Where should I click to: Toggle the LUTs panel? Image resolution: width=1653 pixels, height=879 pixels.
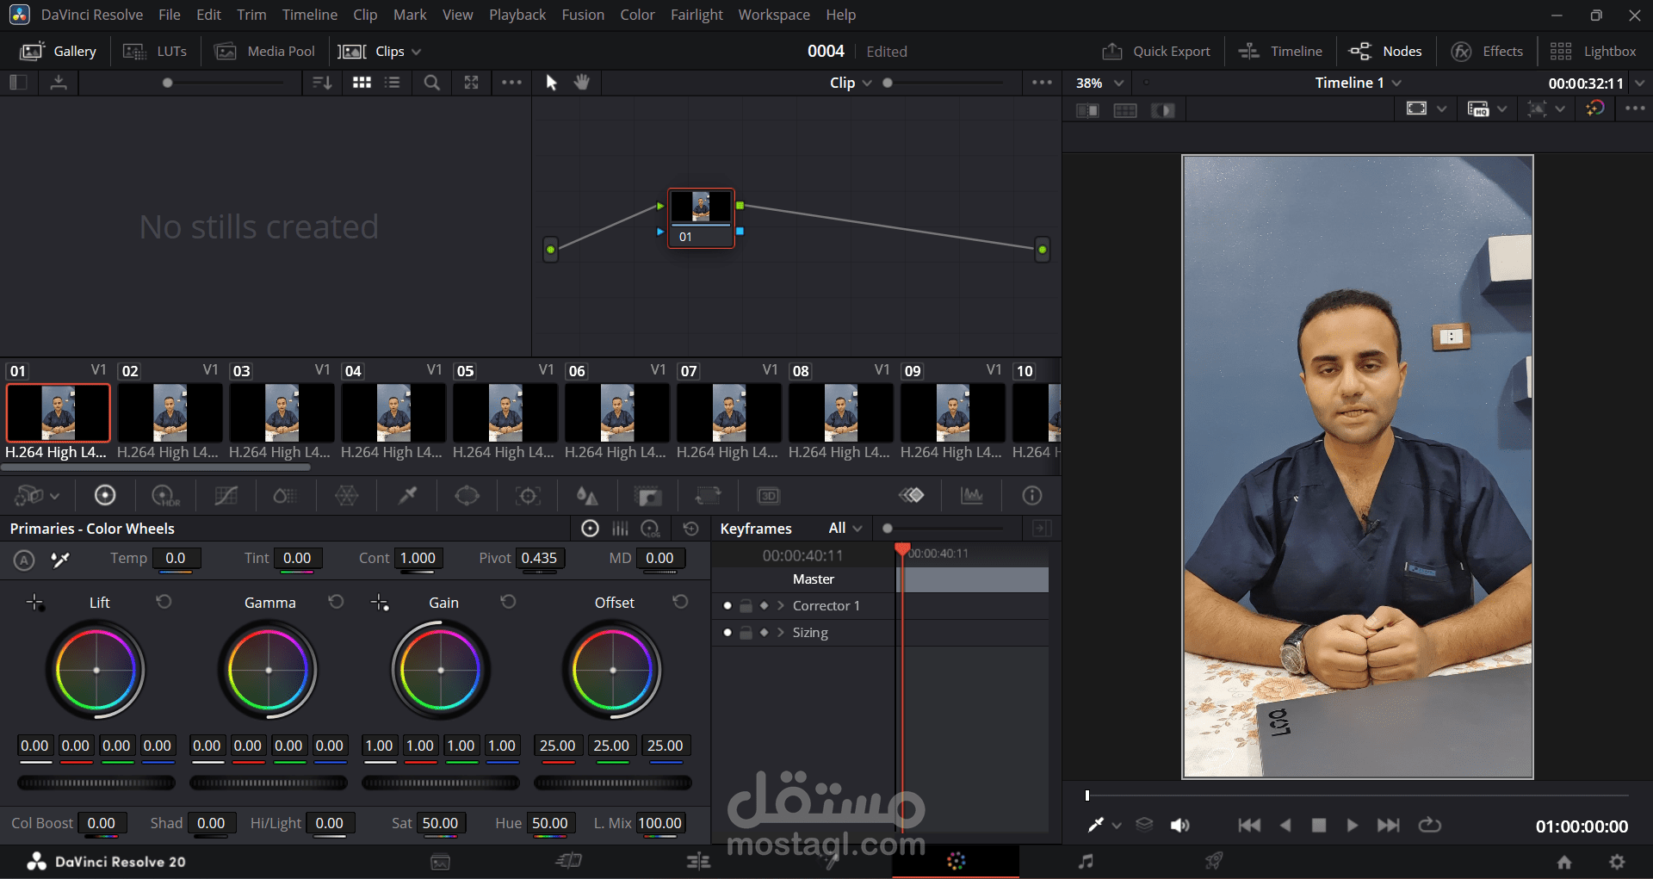pos(155,51)
